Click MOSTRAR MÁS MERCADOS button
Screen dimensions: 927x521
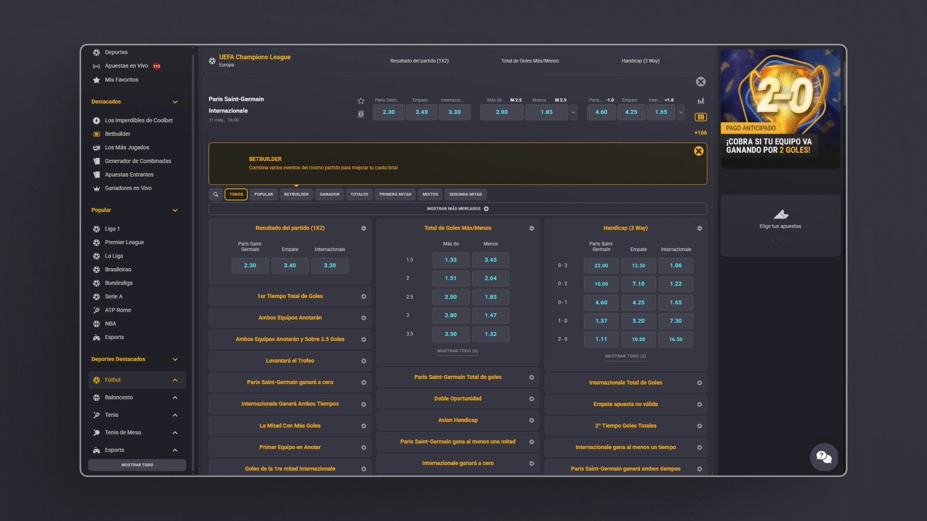[x=458, y=209]
